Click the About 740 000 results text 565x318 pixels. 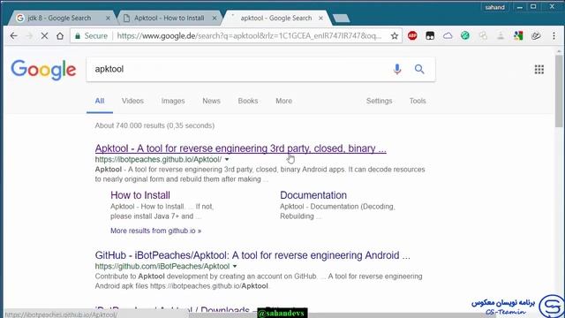pos(154,125)
